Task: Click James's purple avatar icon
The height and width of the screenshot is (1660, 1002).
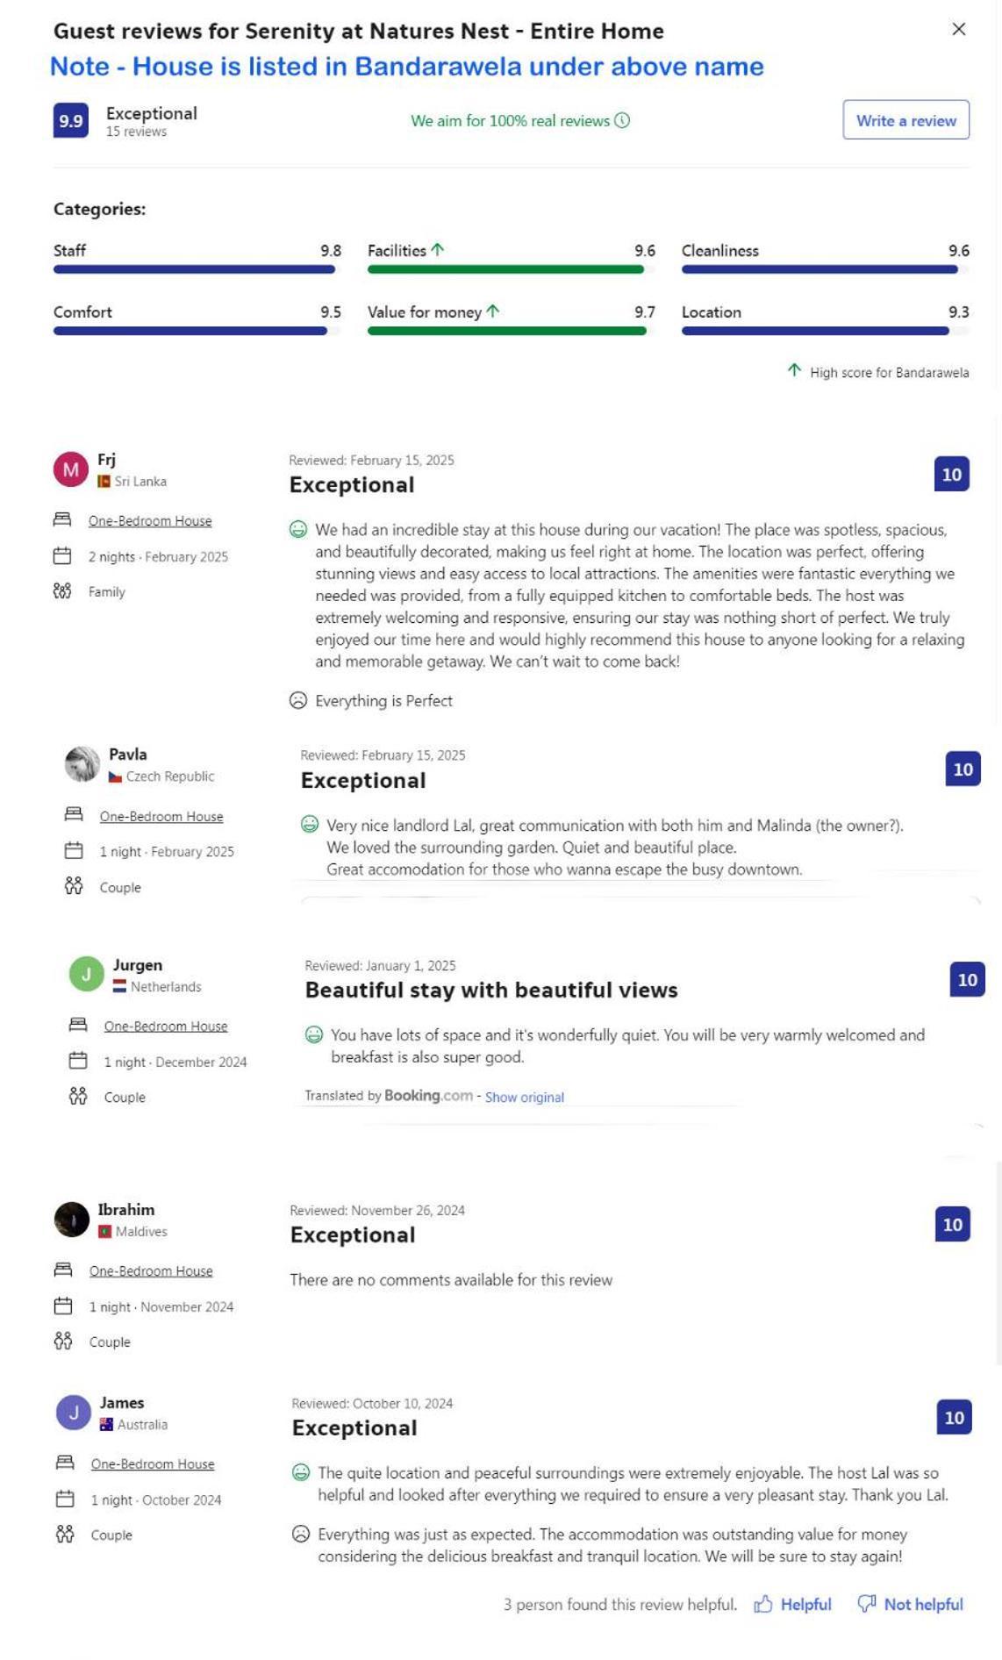Action: click(74, 1413)
